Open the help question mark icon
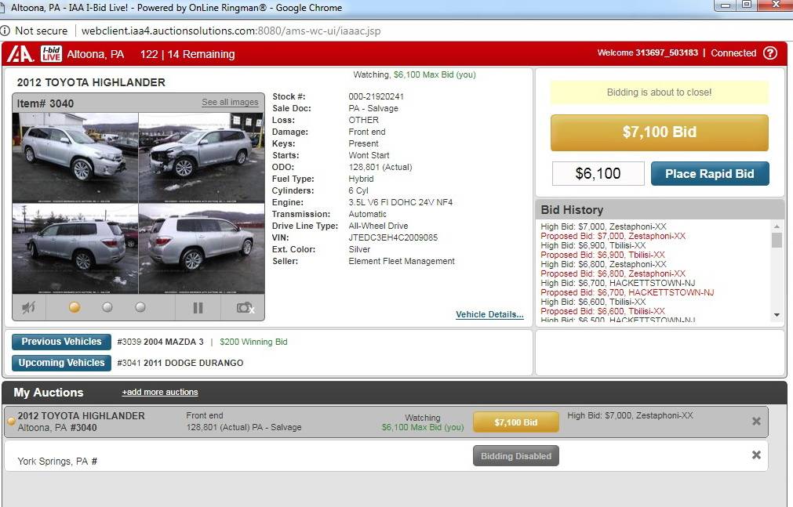The width and height of the screenshot is (793, 507). pos(769,53)
